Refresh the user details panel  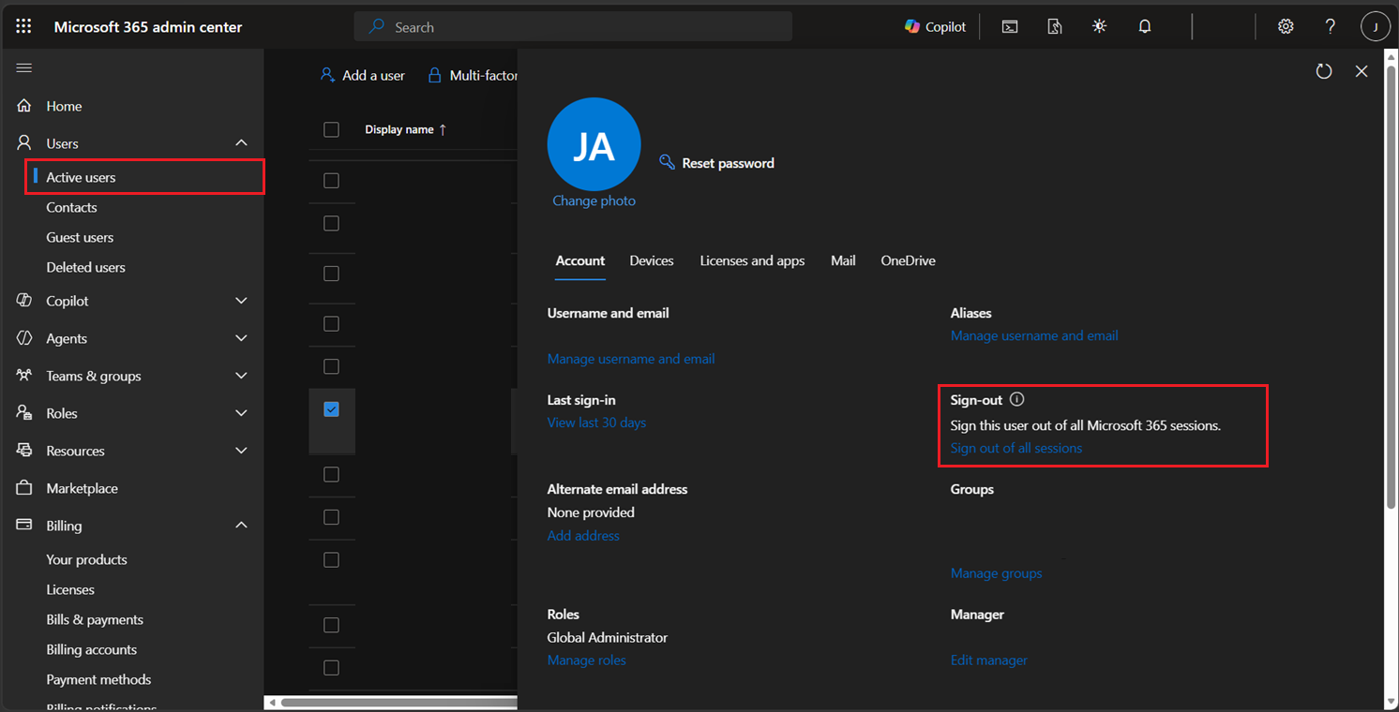point(1324,71)
